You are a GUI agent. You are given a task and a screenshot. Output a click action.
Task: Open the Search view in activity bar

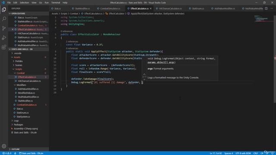[x=4, y=19]
